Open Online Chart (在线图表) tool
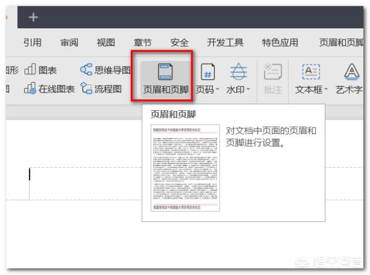The height and width of the screenshot is (275, 370). [49, 89]
